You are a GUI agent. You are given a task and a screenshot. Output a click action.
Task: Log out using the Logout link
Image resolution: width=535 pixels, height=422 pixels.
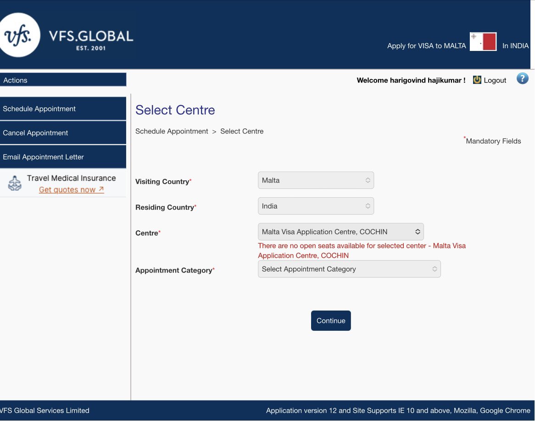[495, 80]
